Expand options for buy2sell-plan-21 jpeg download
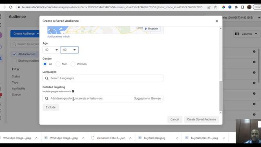Screen dimensions: 261x147 click(224, 138)
